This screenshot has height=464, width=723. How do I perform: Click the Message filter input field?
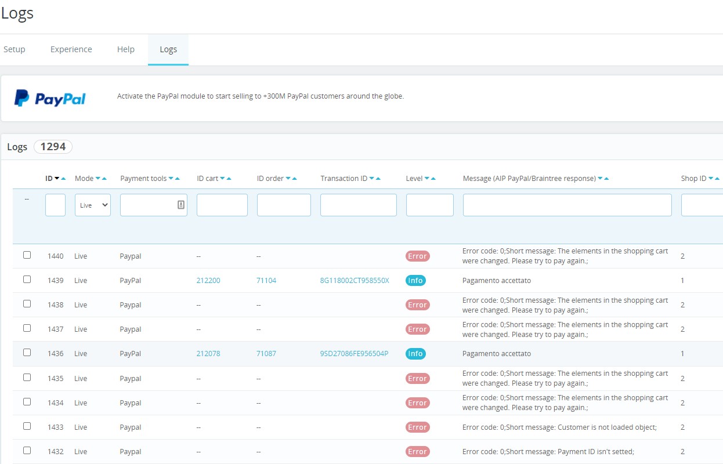click(567, 205)
